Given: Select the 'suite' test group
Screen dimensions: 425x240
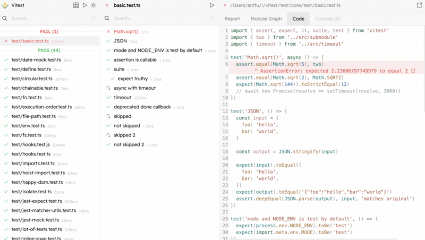Looking at the screenshot, I should pyautogui.click(x=160, y=70).
